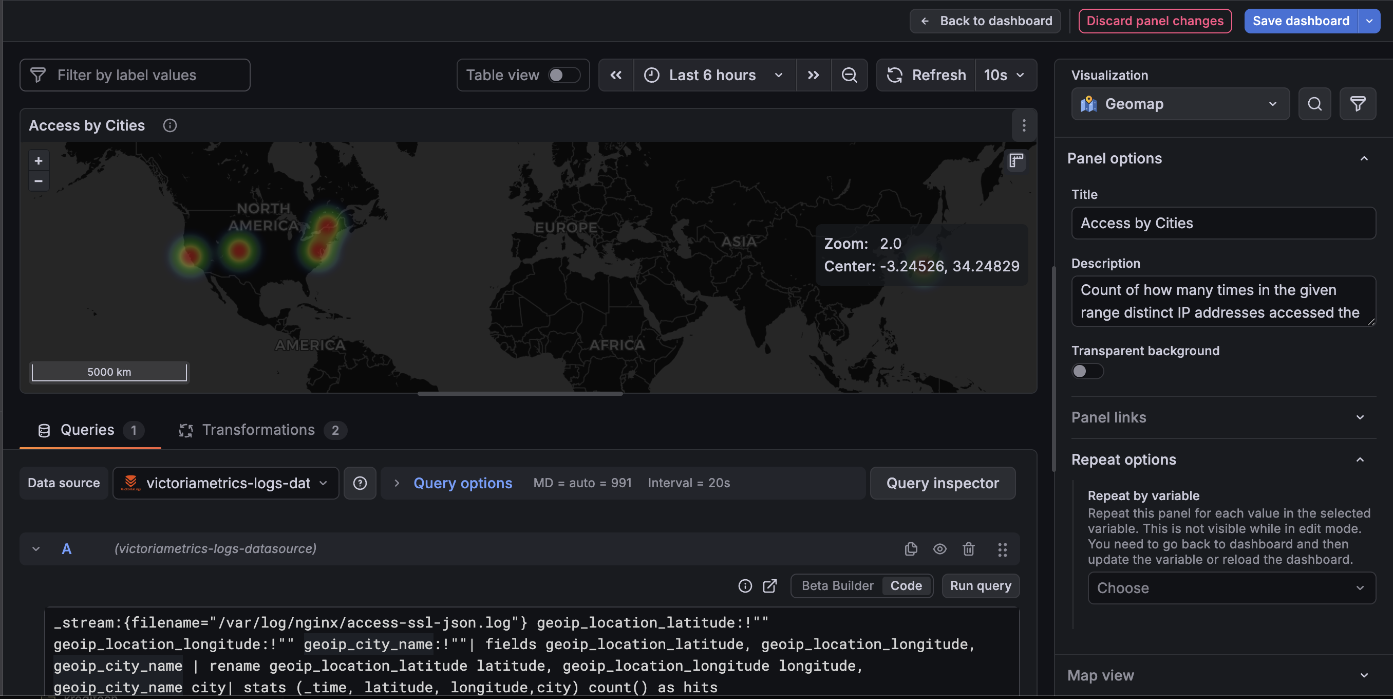Delete query A with trash icon

(x=969, y=549)
